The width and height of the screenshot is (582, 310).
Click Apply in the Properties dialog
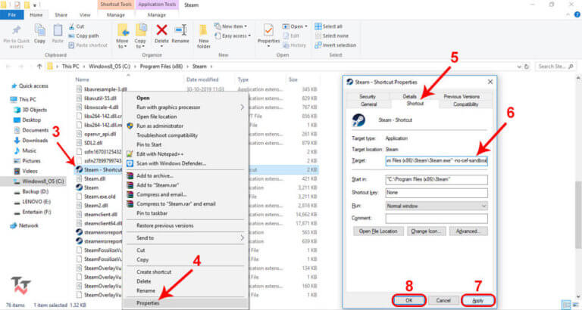pyautogui.click(x=478, y=300)
